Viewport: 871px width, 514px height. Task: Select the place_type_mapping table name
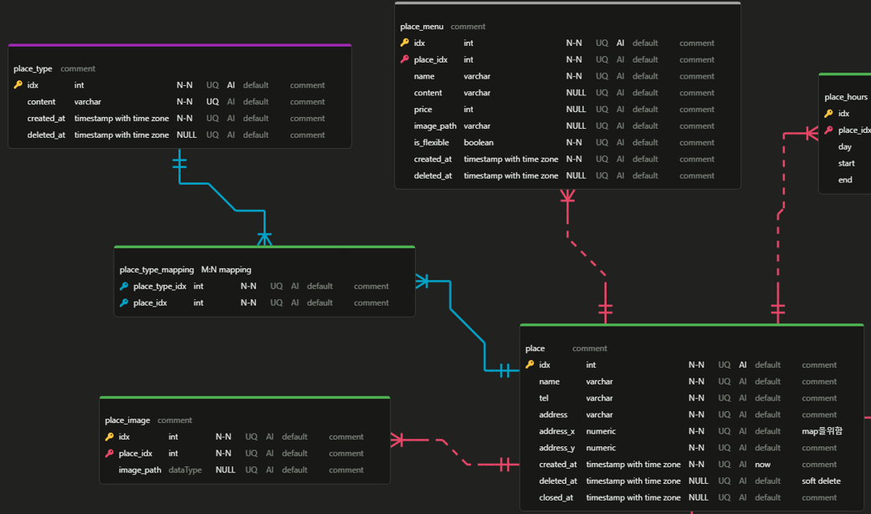point(156,270)
